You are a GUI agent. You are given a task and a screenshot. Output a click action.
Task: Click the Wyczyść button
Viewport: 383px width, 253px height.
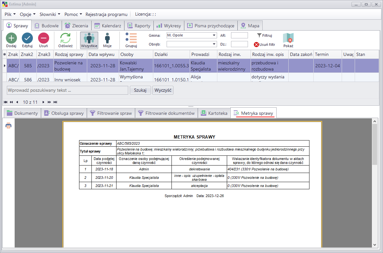coord(163,90)
